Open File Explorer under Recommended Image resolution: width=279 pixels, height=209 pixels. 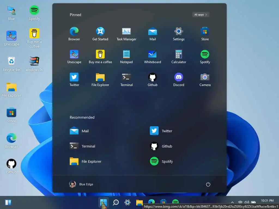tap(85, 161)
